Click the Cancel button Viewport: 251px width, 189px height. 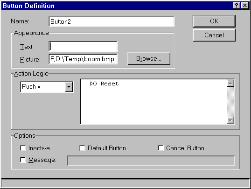pos(214,35)
